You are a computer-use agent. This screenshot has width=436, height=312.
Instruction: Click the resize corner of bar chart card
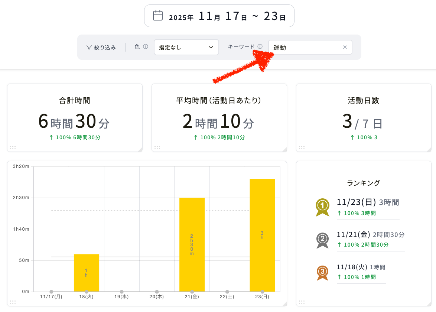tap(285, 304)
